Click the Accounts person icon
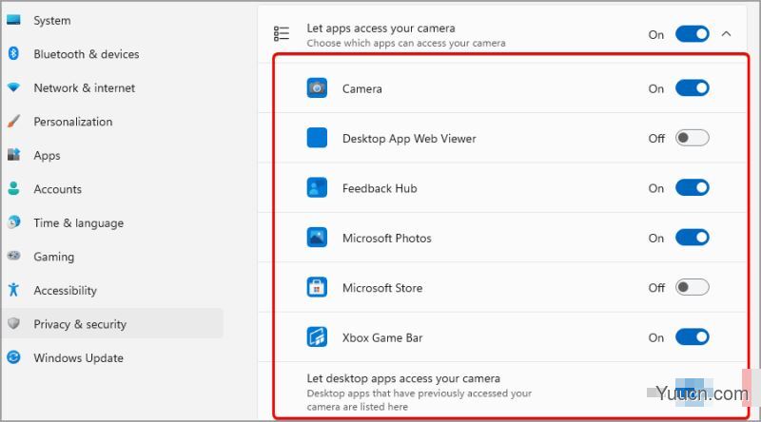 pos(13,188)
